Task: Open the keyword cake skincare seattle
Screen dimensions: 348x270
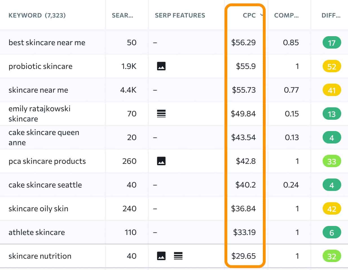Action: [x=45, y=185]
